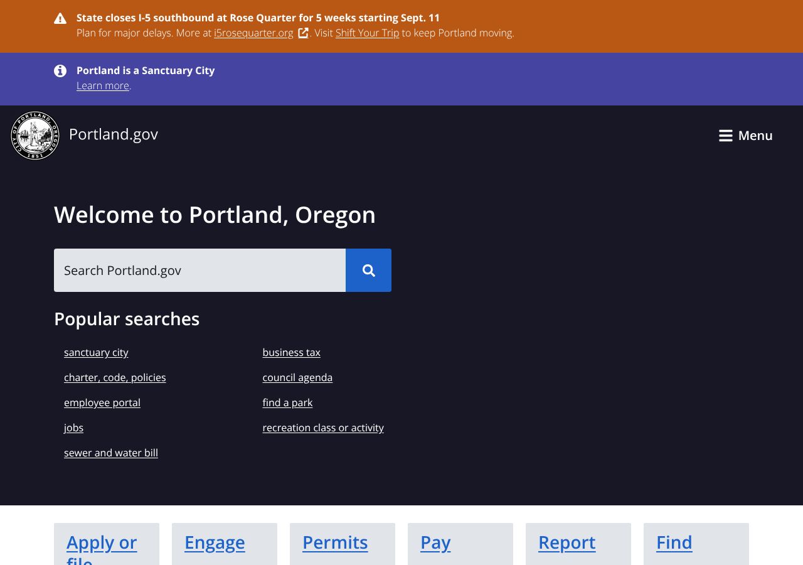Select recreation class or activity search
The image size is (803, 565).
pyautogui.click(x=323, y=428)
